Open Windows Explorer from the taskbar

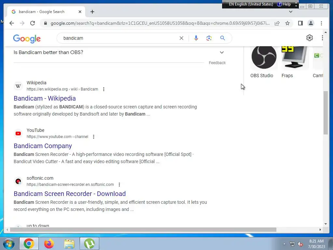[x=70, y=243]
